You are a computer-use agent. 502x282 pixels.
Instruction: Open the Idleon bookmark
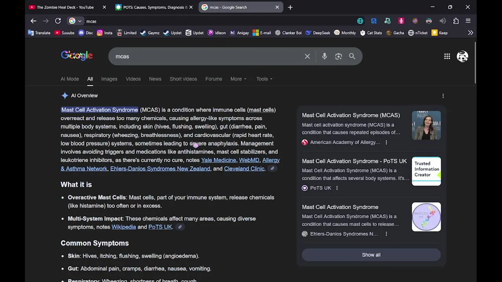(x=216, y=33)
